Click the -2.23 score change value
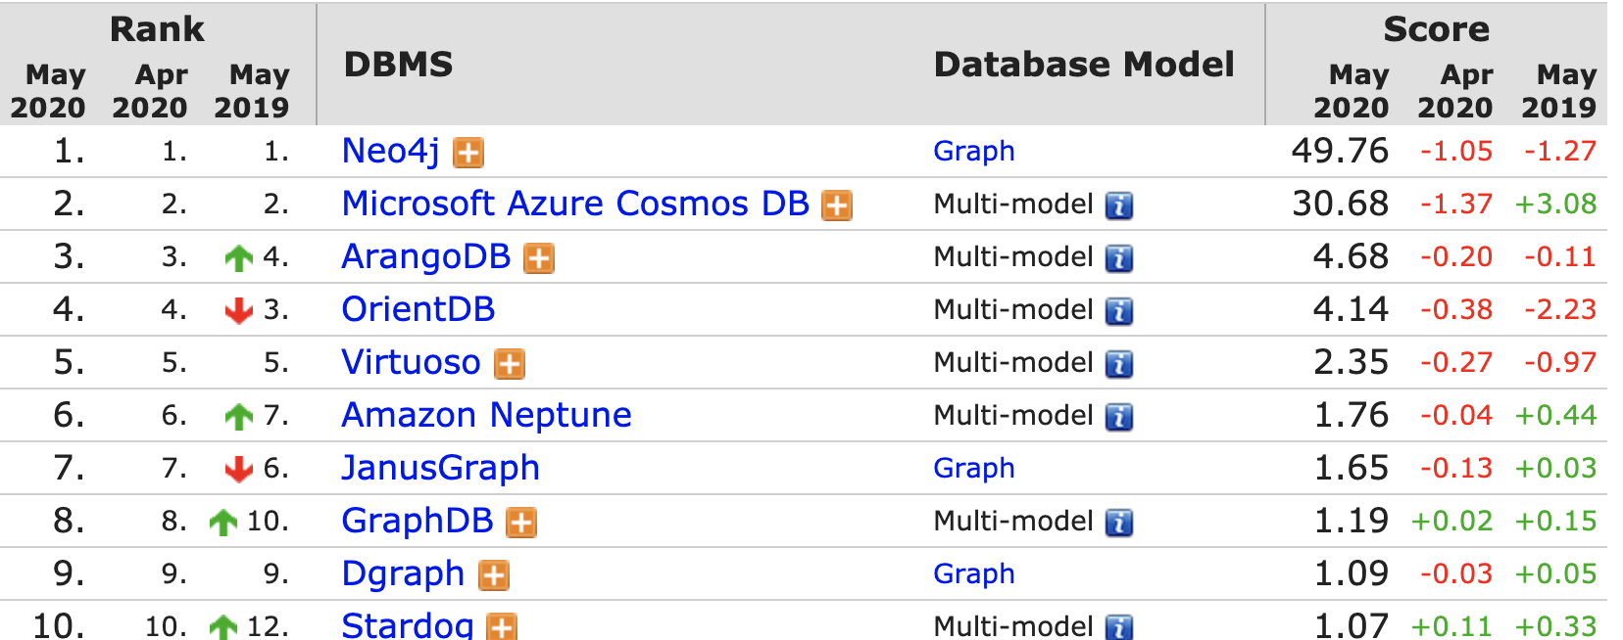The height and width of the screenshot is (640, 1623). [x=1560, y=309]
